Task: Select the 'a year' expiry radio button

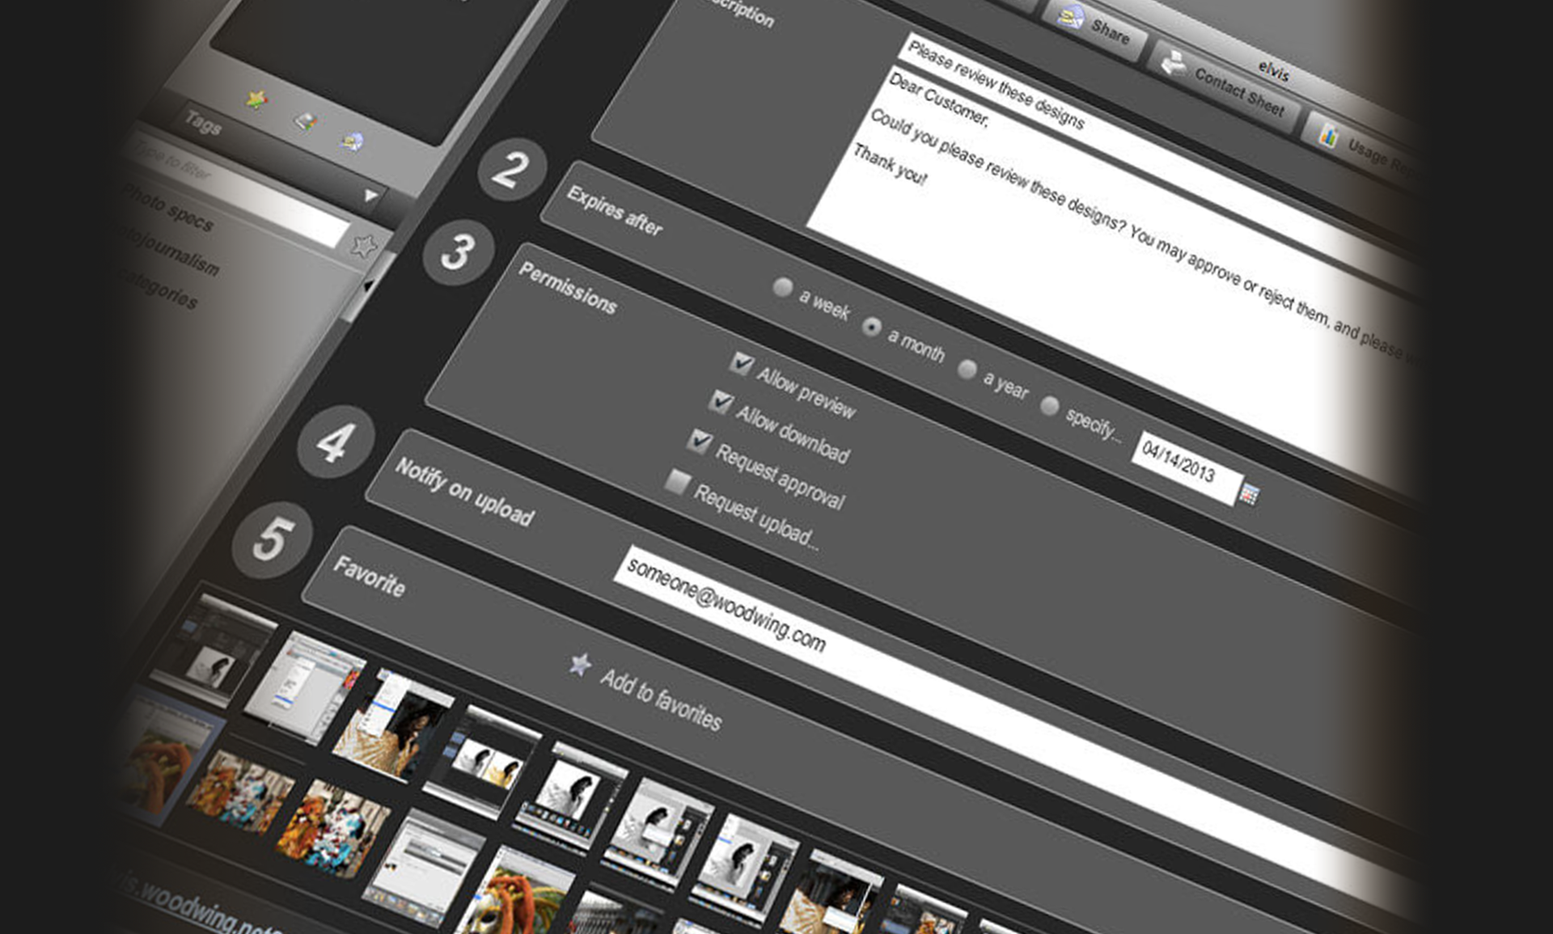Action: coord(967,370)
